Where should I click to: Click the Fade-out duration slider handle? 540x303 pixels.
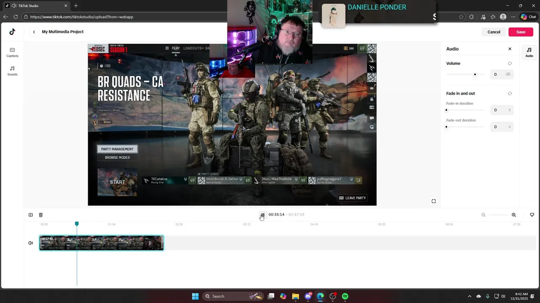[x=446, y=127]
